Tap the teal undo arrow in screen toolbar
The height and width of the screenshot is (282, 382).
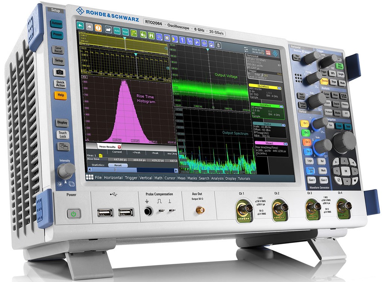(80, 25)
